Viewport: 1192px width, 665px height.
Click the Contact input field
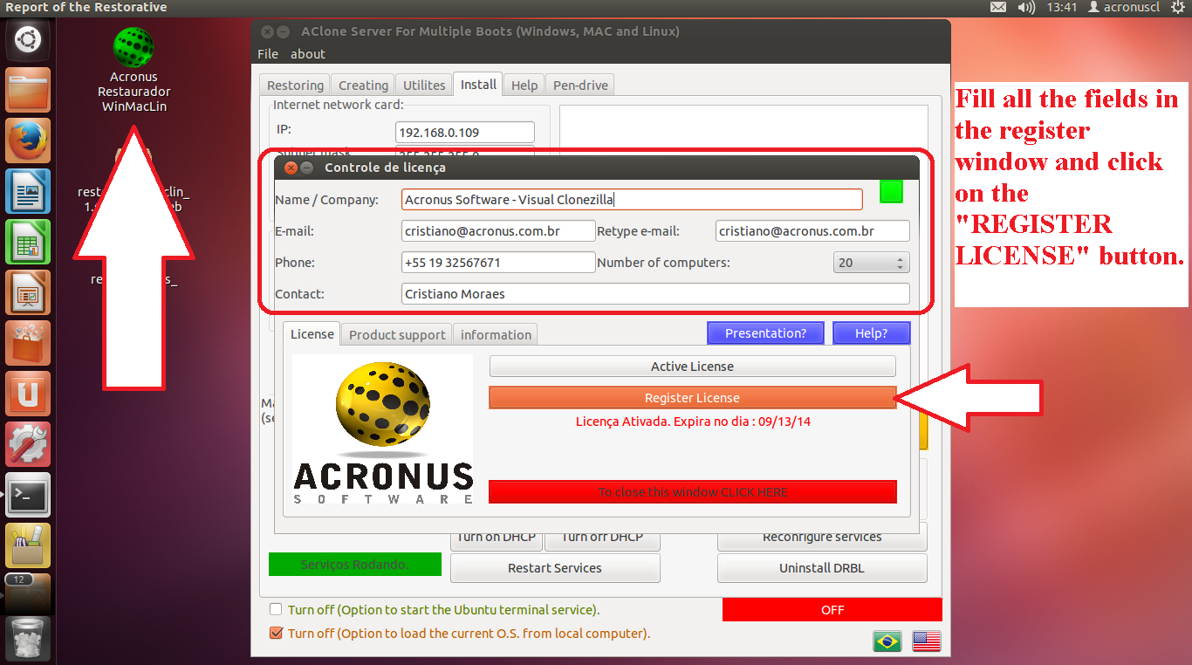(x=655, y=294)
